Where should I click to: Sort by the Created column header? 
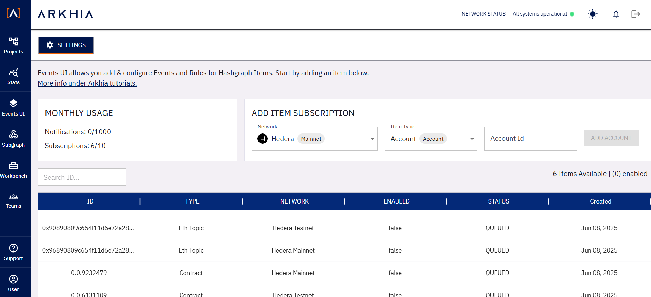(600, 201)
